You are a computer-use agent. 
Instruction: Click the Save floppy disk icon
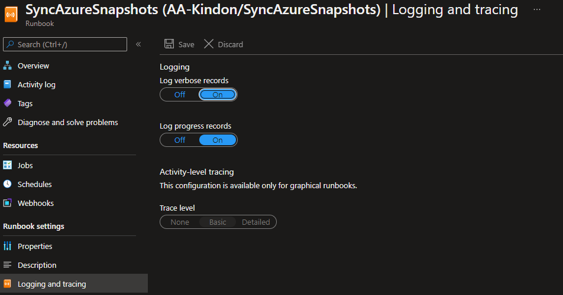click(x=169, y=44)
